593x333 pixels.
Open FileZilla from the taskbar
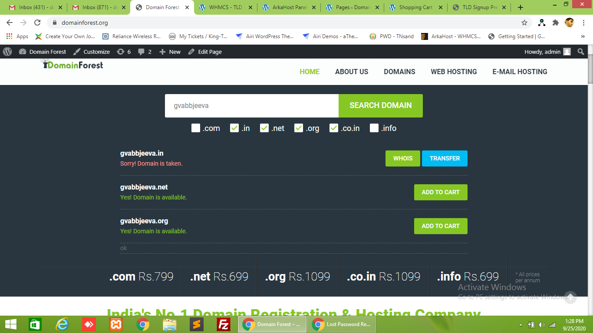click(x=224, y=324)
